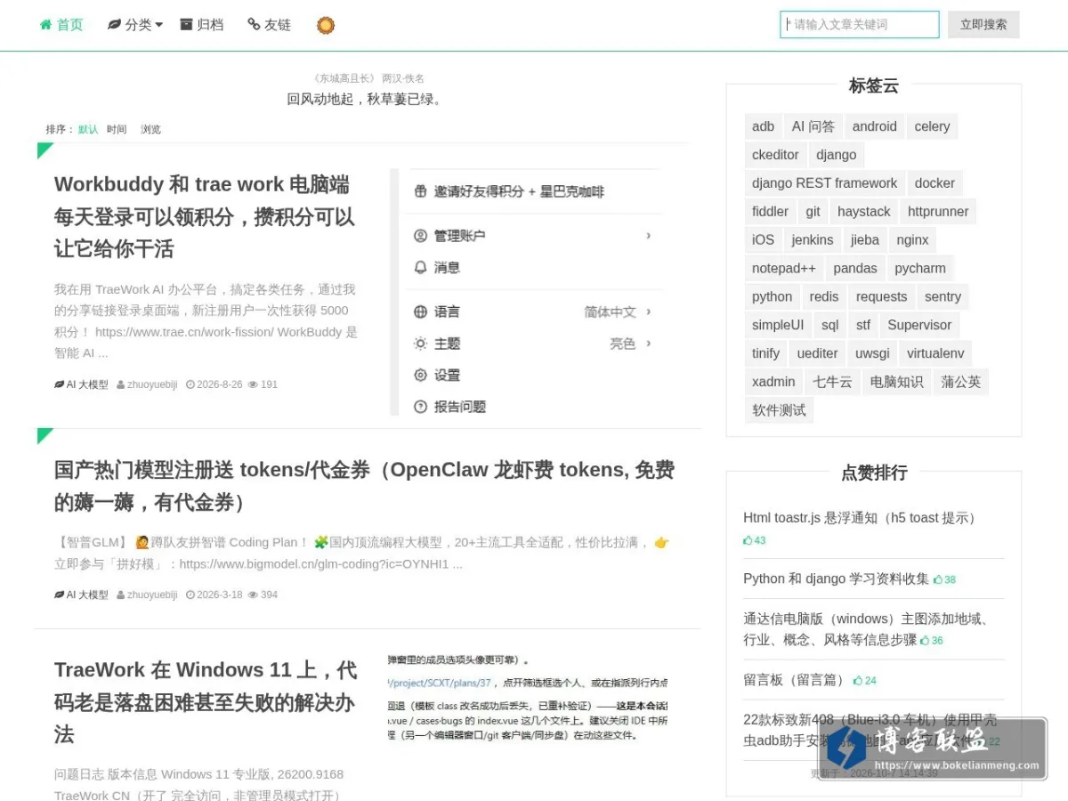Click the python tag
1068x801 pixels.
[x=772, y=297]
